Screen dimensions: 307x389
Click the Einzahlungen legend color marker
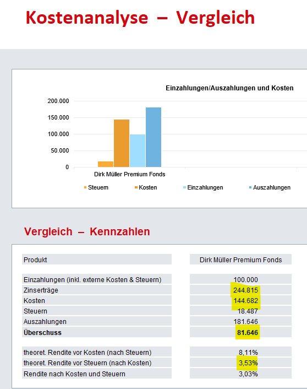184,187
